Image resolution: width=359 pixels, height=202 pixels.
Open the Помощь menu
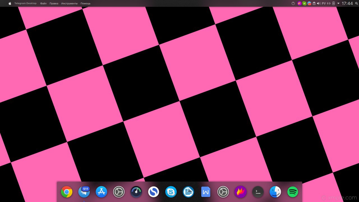point(86,3)
